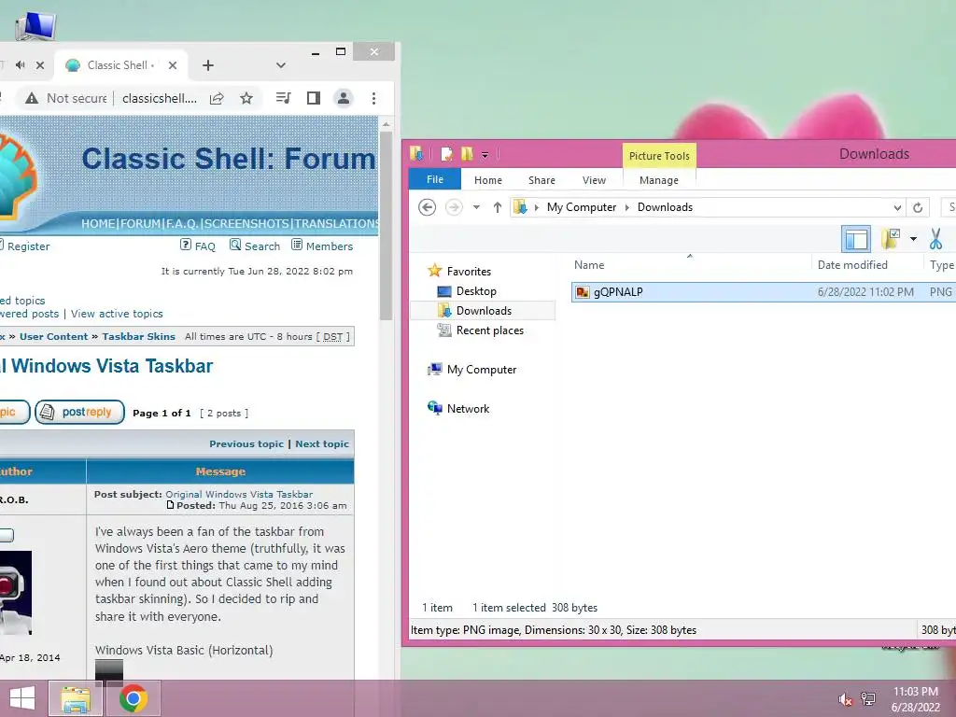Refresh the Downloads folder
This screenshot has width=956, height=717.
point(918,208)
